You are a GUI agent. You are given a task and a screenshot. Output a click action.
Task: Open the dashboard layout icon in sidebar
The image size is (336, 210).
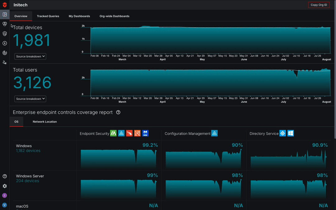pyautogui.click(x=5, y=14)
